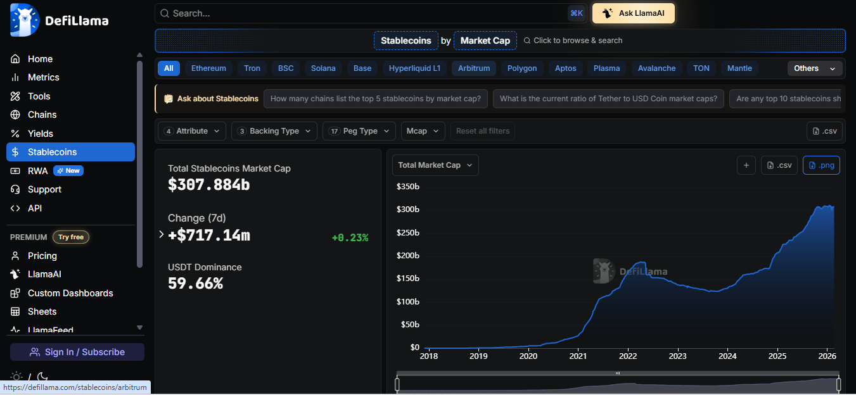The height and width of the screenshot is (395, 856).
Task: Click the Custom Dashboards grid icon
Action: 16,293
